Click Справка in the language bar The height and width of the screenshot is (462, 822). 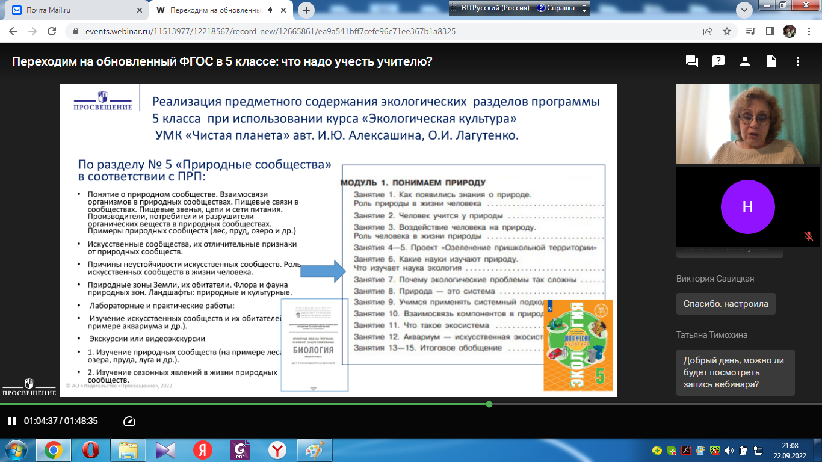(x=555, y=8)
